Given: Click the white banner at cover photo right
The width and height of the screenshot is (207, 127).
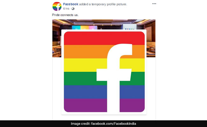Looking at the screenshot, I should pyautogui.click(x=130, y=27).
